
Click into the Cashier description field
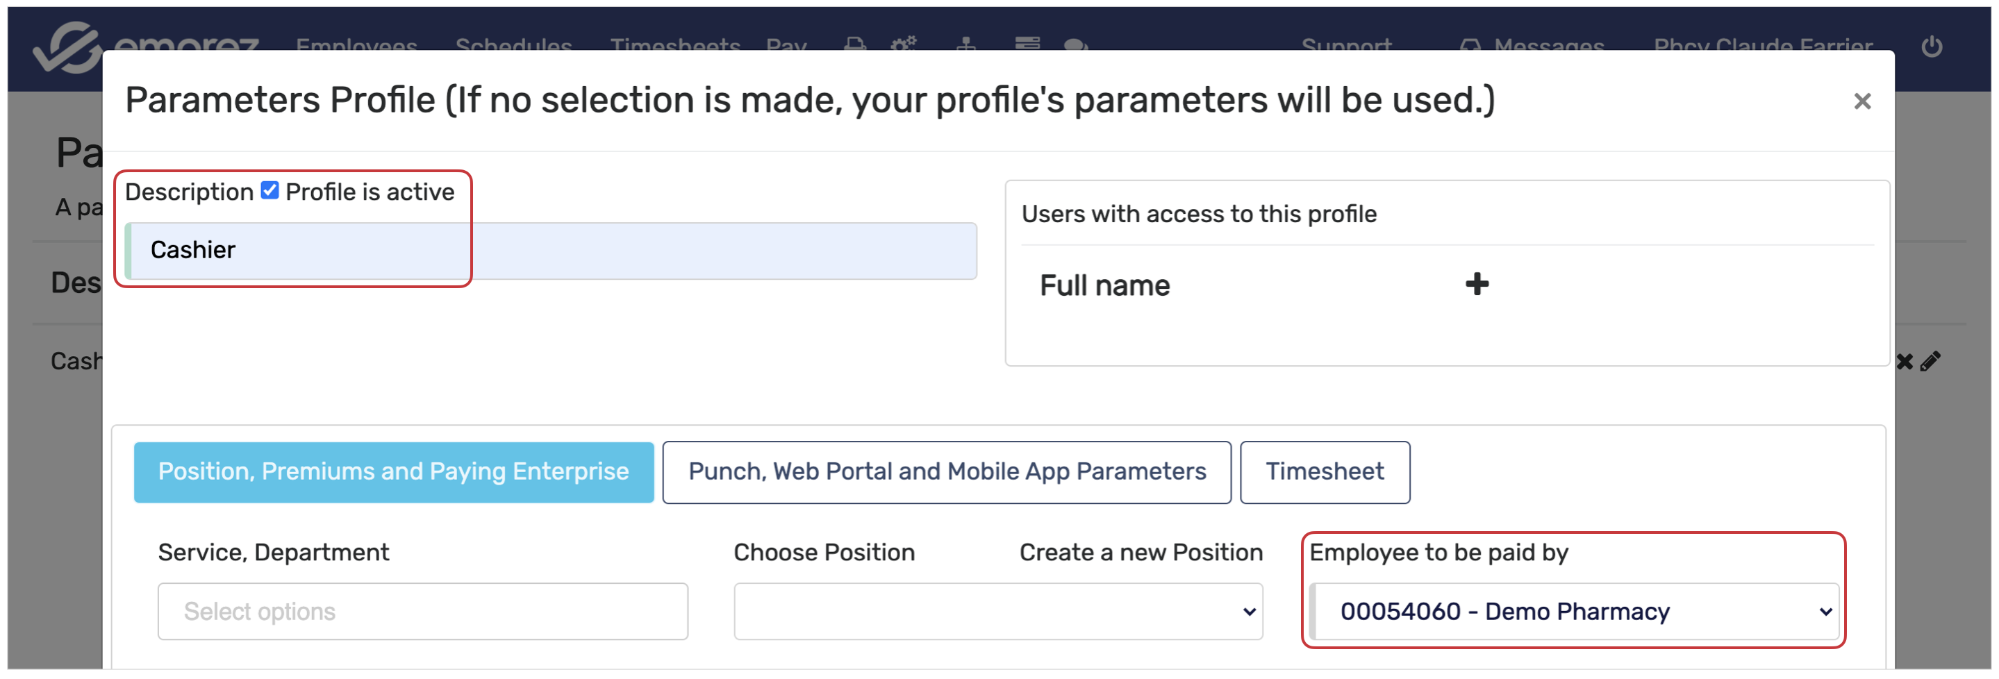[x=551, y=251]
